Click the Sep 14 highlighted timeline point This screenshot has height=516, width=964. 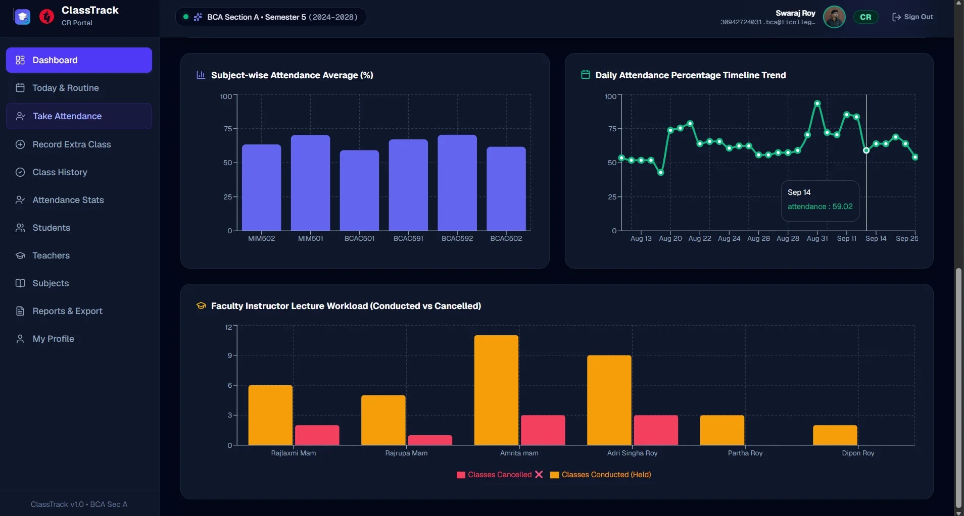point(866,150)
